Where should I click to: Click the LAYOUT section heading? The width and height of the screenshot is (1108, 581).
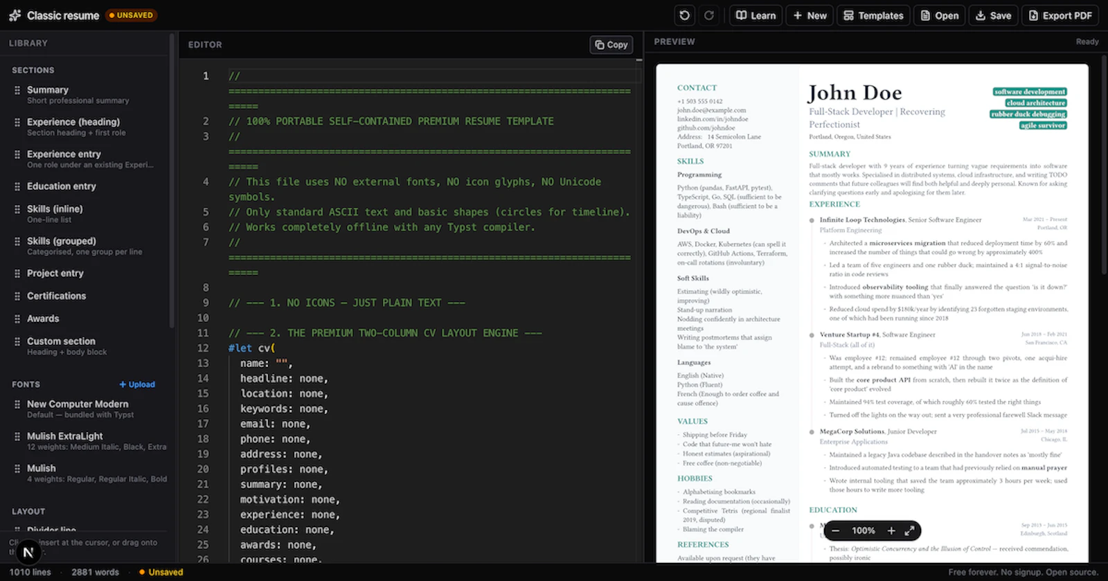(28, 512)
